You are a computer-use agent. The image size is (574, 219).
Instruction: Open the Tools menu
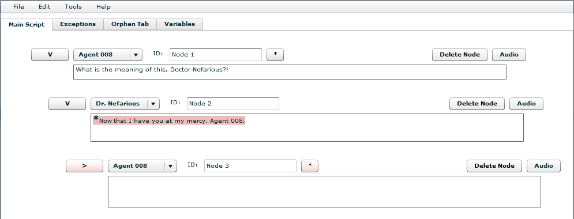click(73, 6)
